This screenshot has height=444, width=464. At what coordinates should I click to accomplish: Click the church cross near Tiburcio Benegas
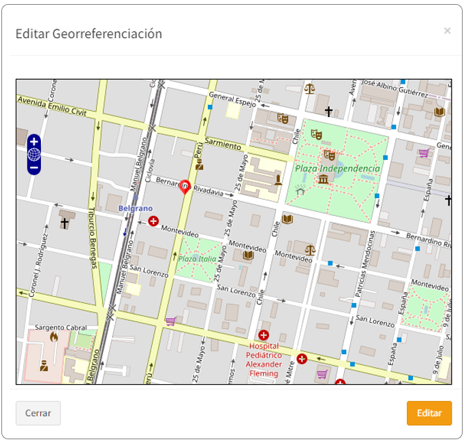(65, 223)
